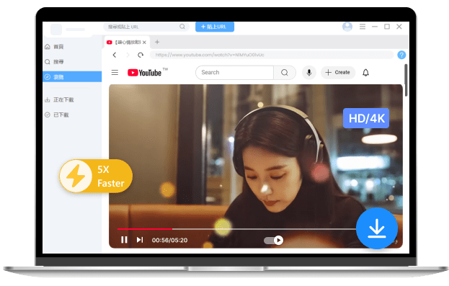Click the blue round download button
Viewport: 449px width, 286px height.
point(376,228)
